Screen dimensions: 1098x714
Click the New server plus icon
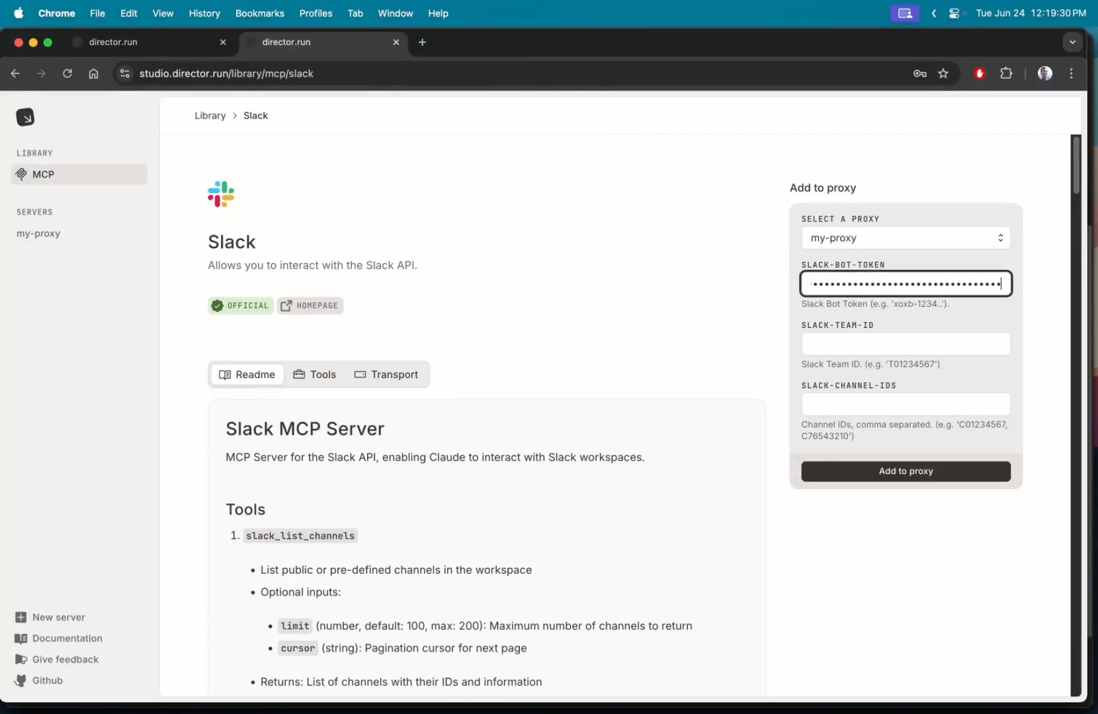[21, 617]
